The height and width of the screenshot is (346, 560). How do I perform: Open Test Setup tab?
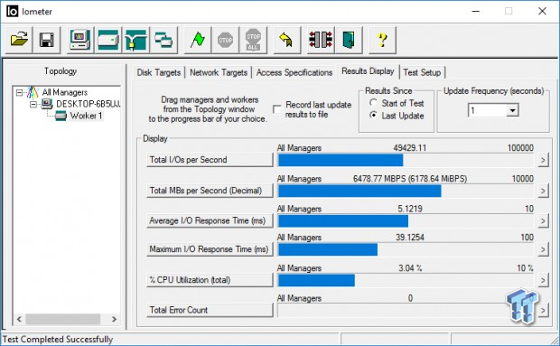pyautogui.click(x=422, y=72)
